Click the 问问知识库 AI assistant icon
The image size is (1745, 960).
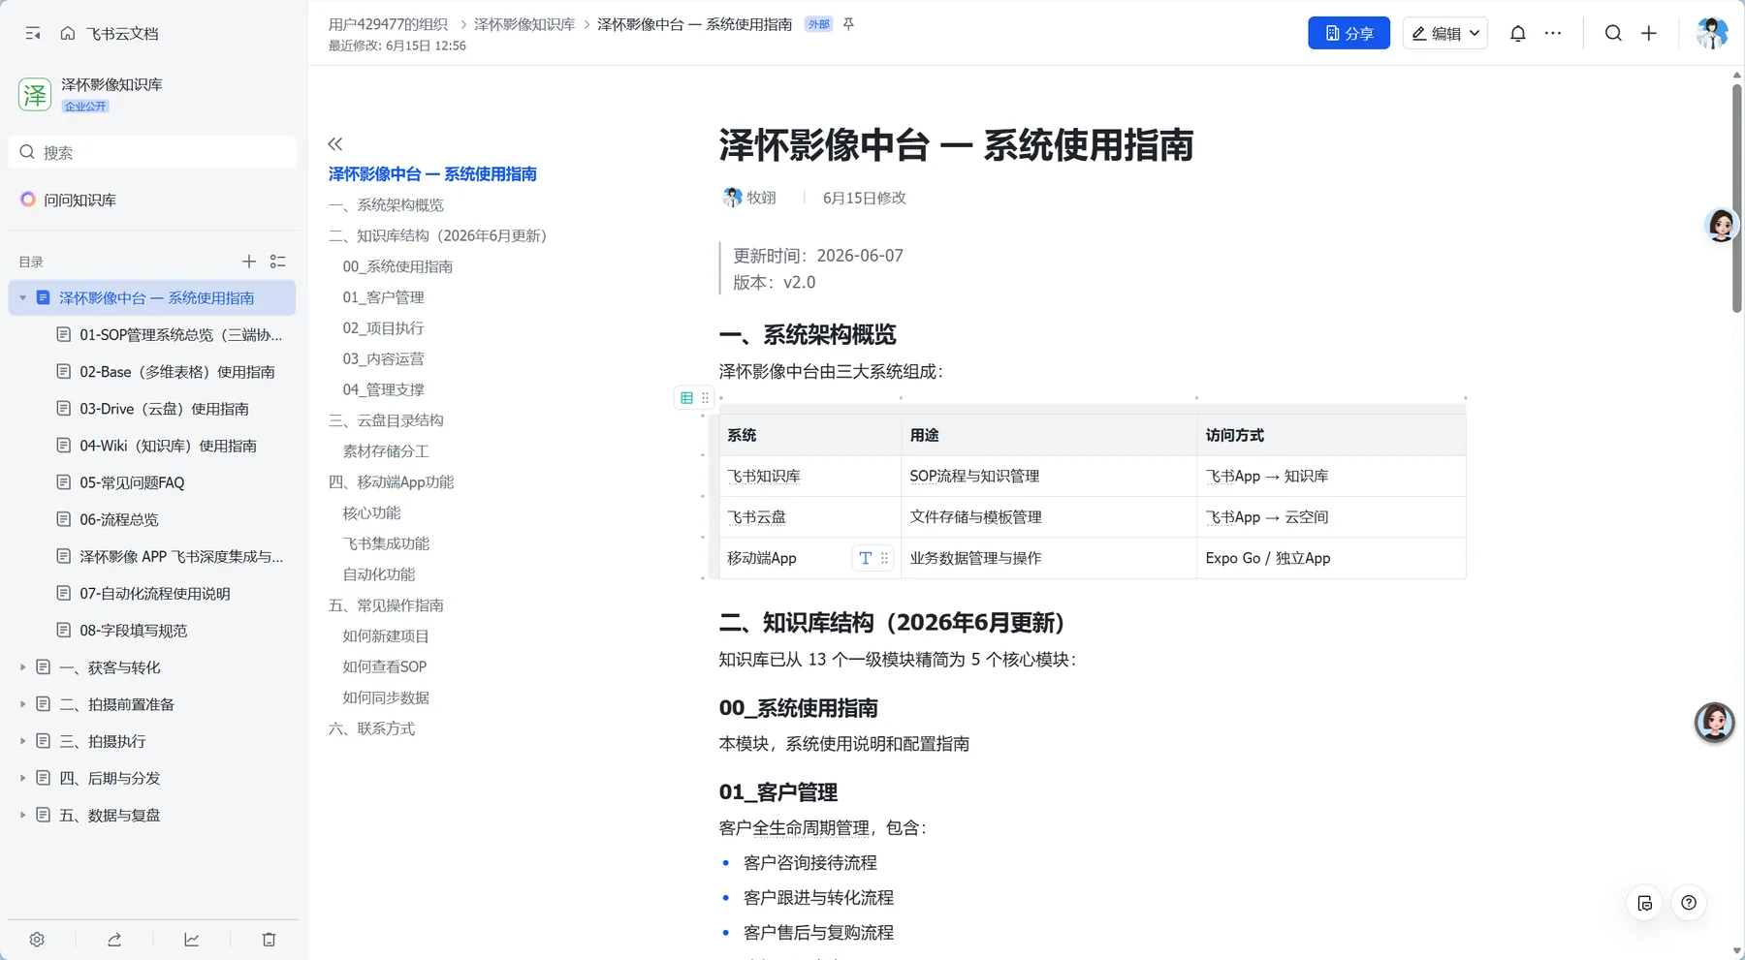point(28,200)
